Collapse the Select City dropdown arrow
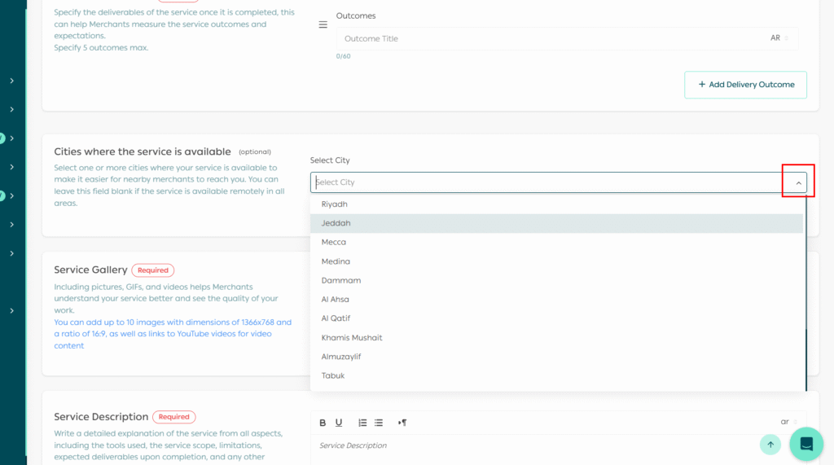Image resolution: width=834 pixels, height=465 pixels. pos(798,183)
